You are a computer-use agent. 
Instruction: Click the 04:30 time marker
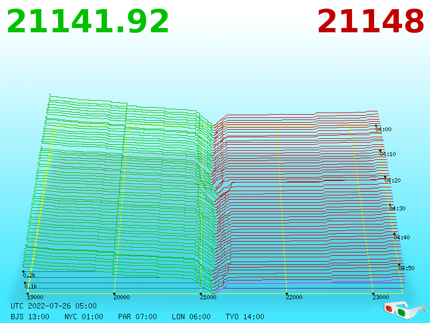(397, 208)
